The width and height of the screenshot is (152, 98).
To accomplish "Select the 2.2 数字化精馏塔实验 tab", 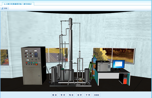I will point(18,4).
